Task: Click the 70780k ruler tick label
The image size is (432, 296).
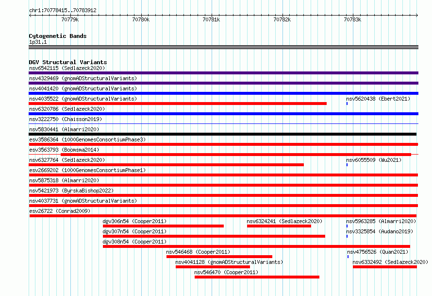Action: (x=141, y=19)
